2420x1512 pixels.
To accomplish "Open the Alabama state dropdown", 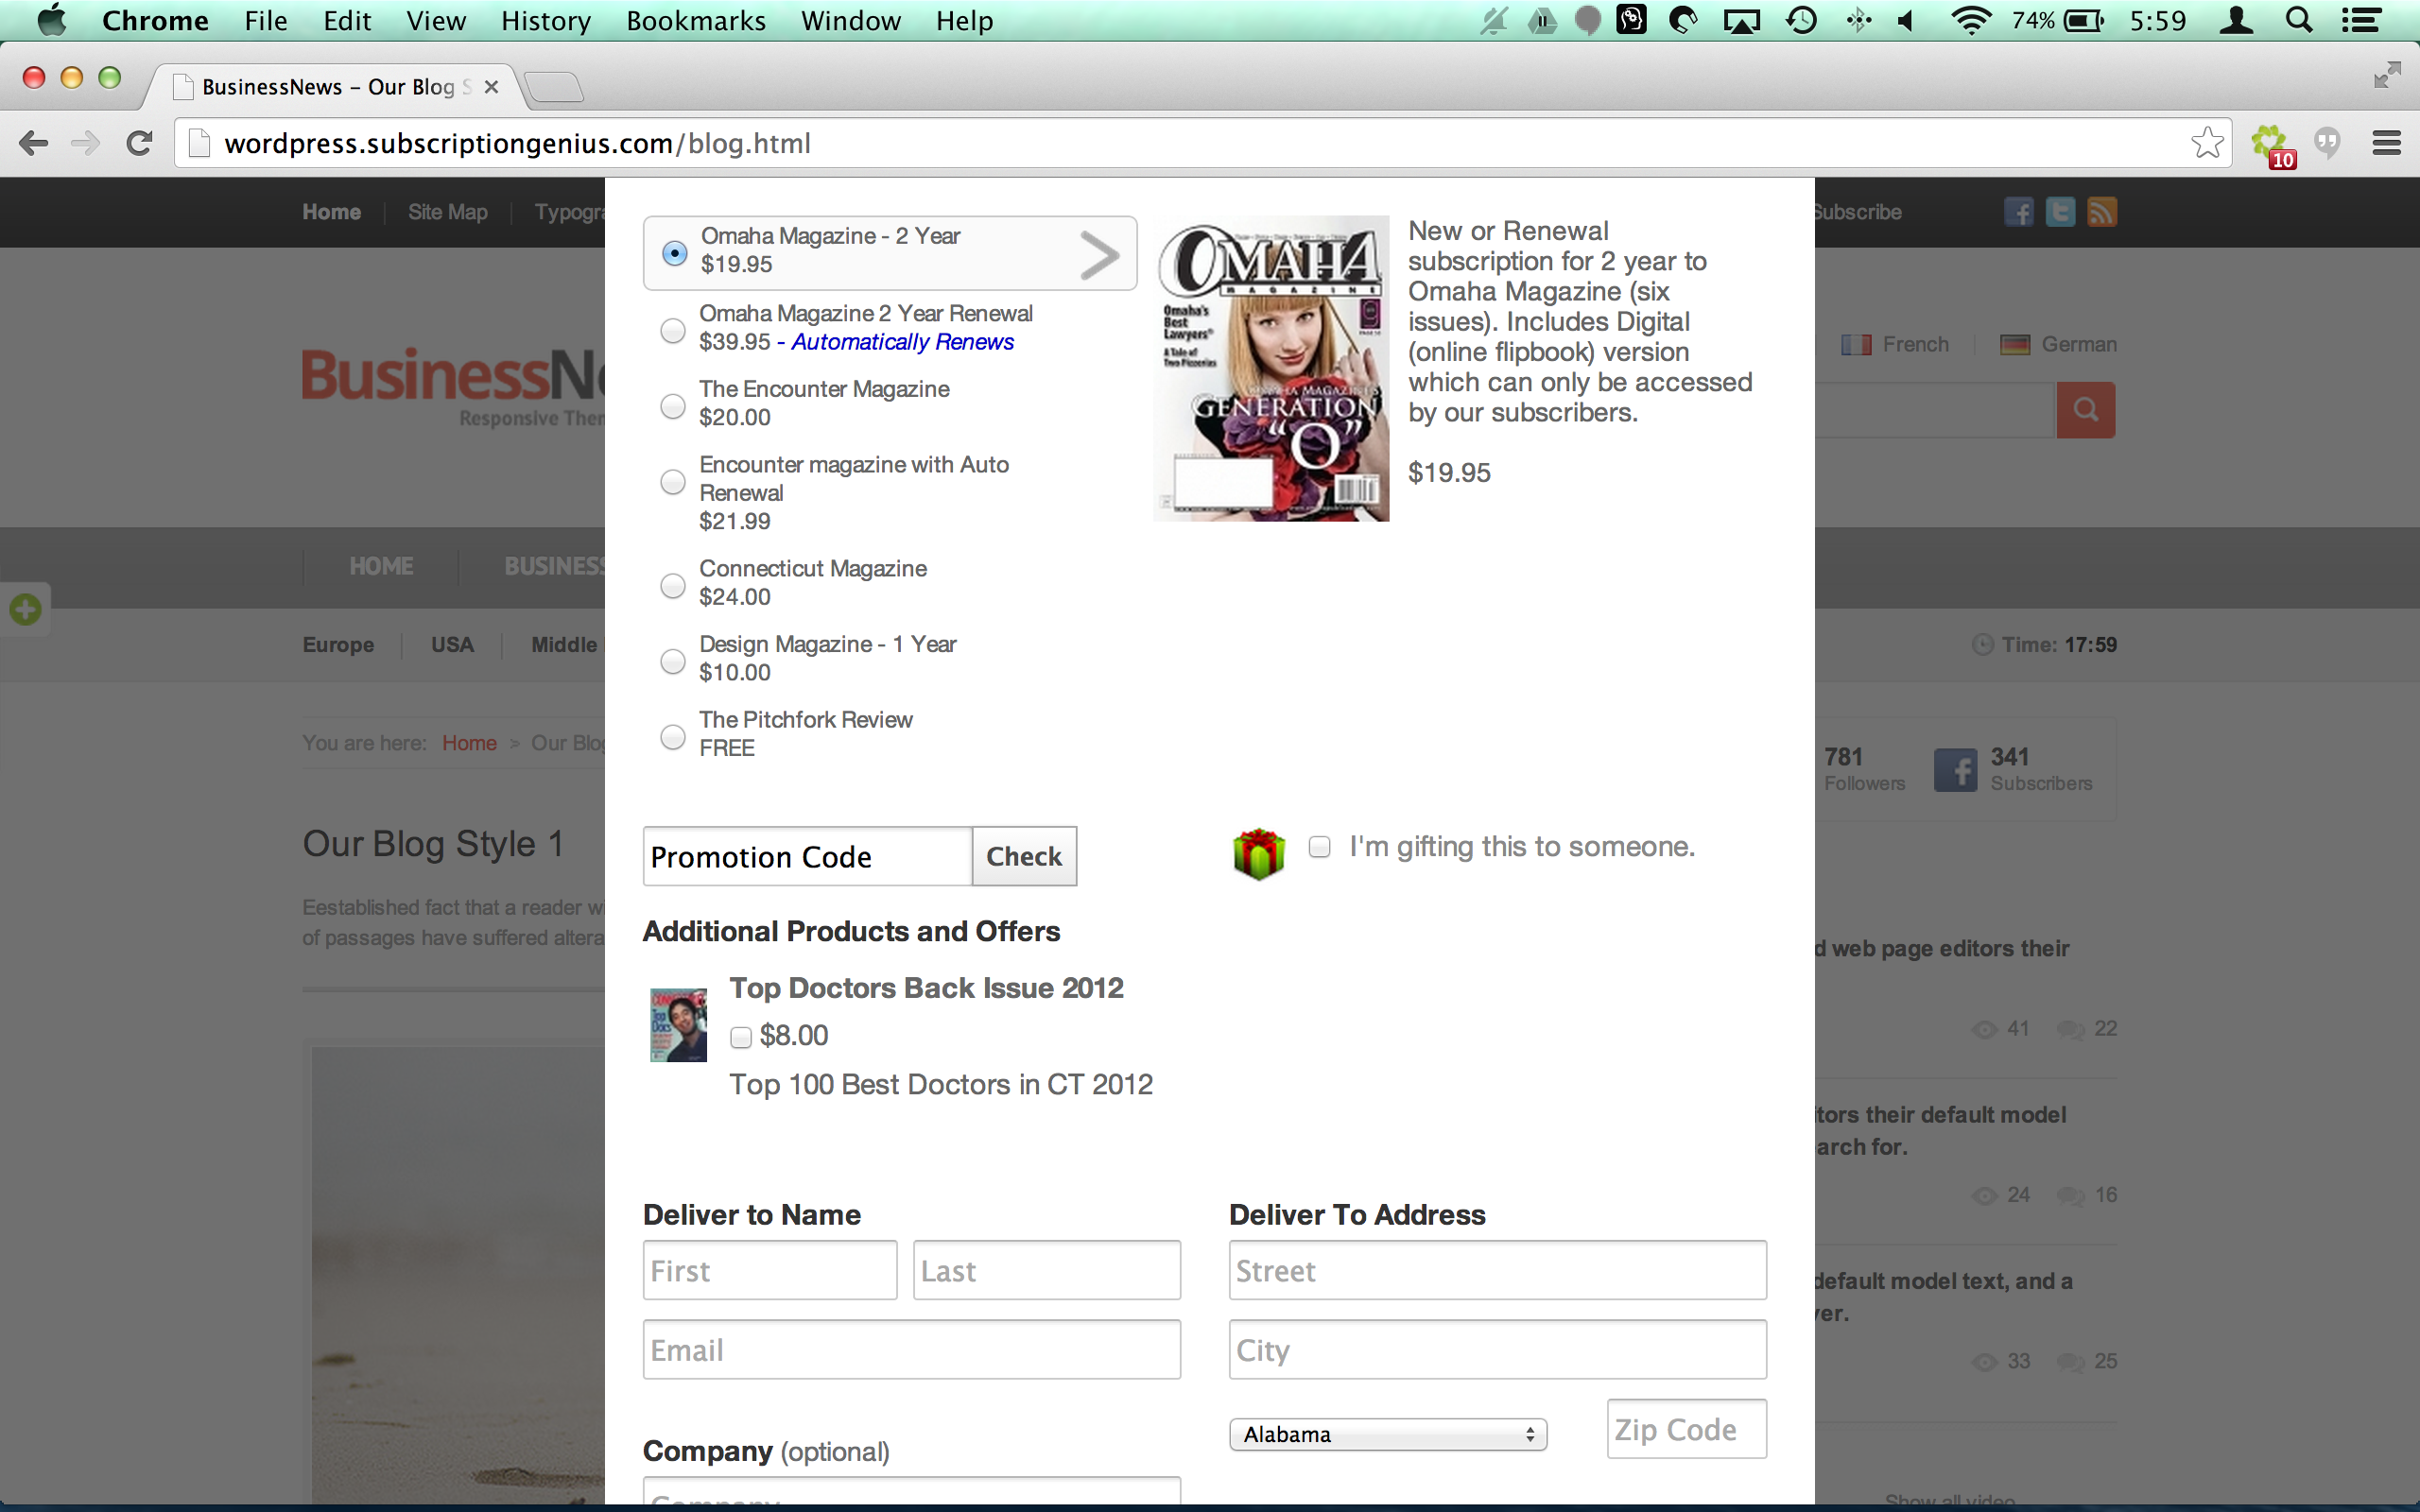I will point(1388,1434).
